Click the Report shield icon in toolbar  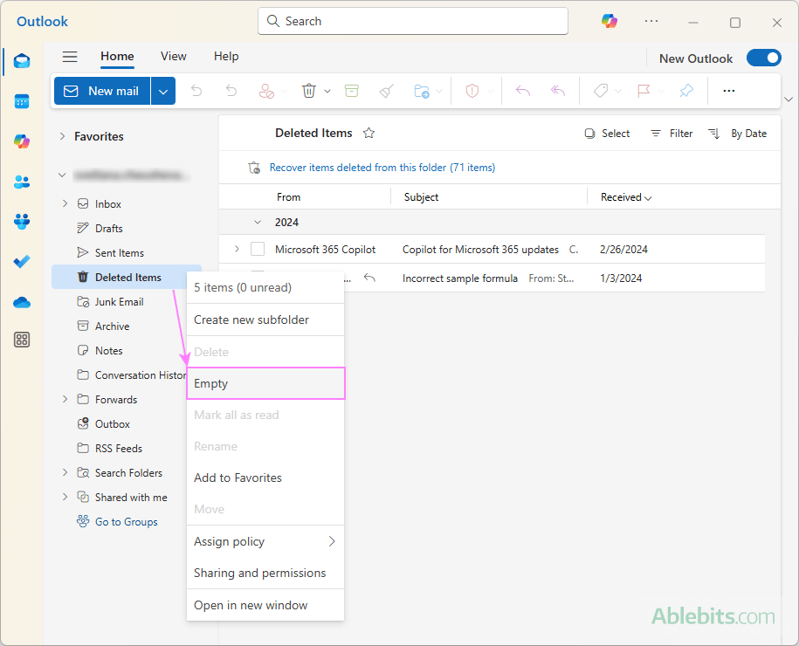[472, 91]
